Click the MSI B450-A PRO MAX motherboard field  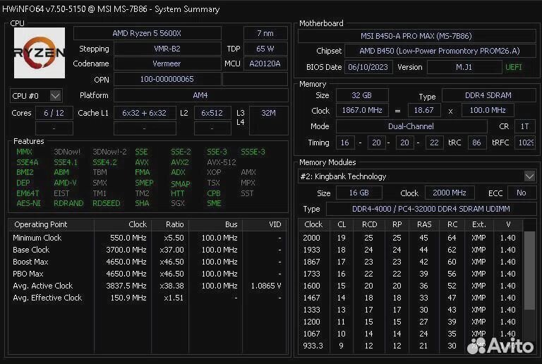(416, 36)
